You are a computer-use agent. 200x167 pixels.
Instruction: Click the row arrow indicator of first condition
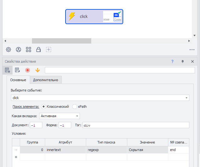click(x=16, y=150)
